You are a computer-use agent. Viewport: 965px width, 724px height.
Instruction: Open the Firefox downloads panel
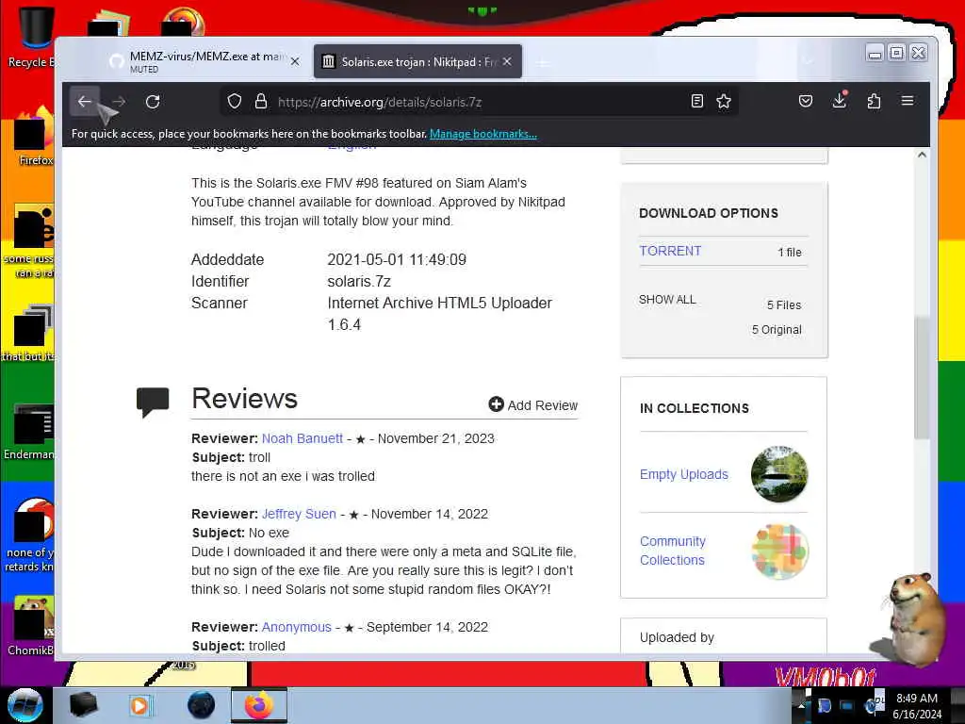840,100
